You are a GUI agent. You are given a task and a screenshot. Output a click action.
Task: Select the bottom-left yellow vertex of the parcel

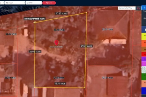34,87
